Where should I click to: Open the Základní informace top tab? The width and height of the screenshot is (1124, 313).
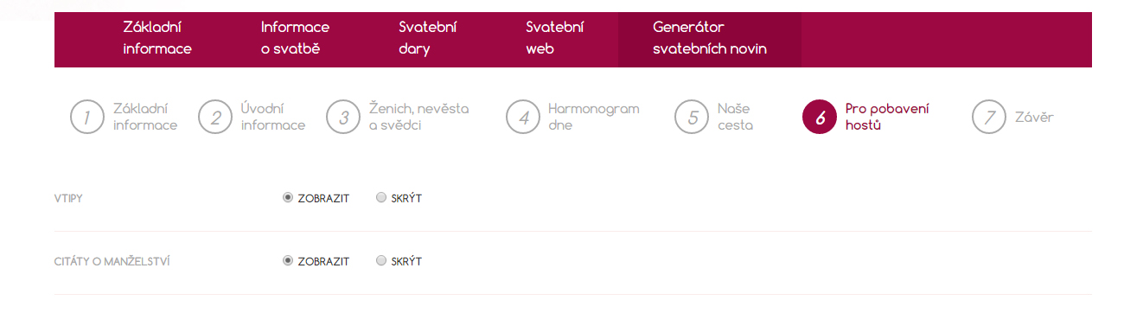point(157,39)
